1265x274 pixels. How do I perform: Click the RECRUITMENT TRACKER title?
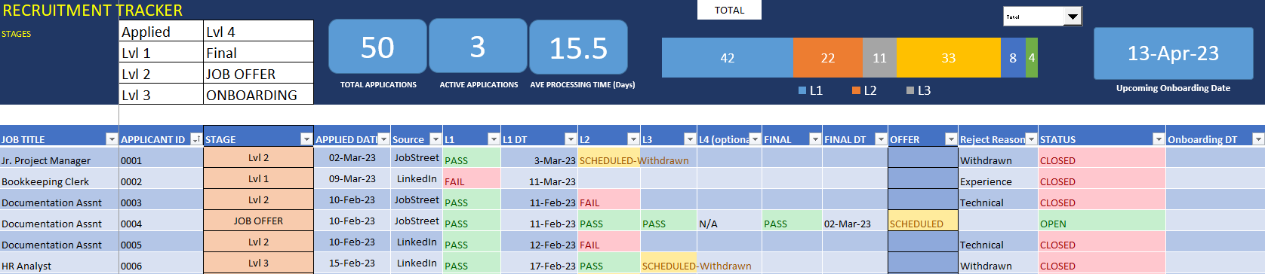(x=92, y=10)
